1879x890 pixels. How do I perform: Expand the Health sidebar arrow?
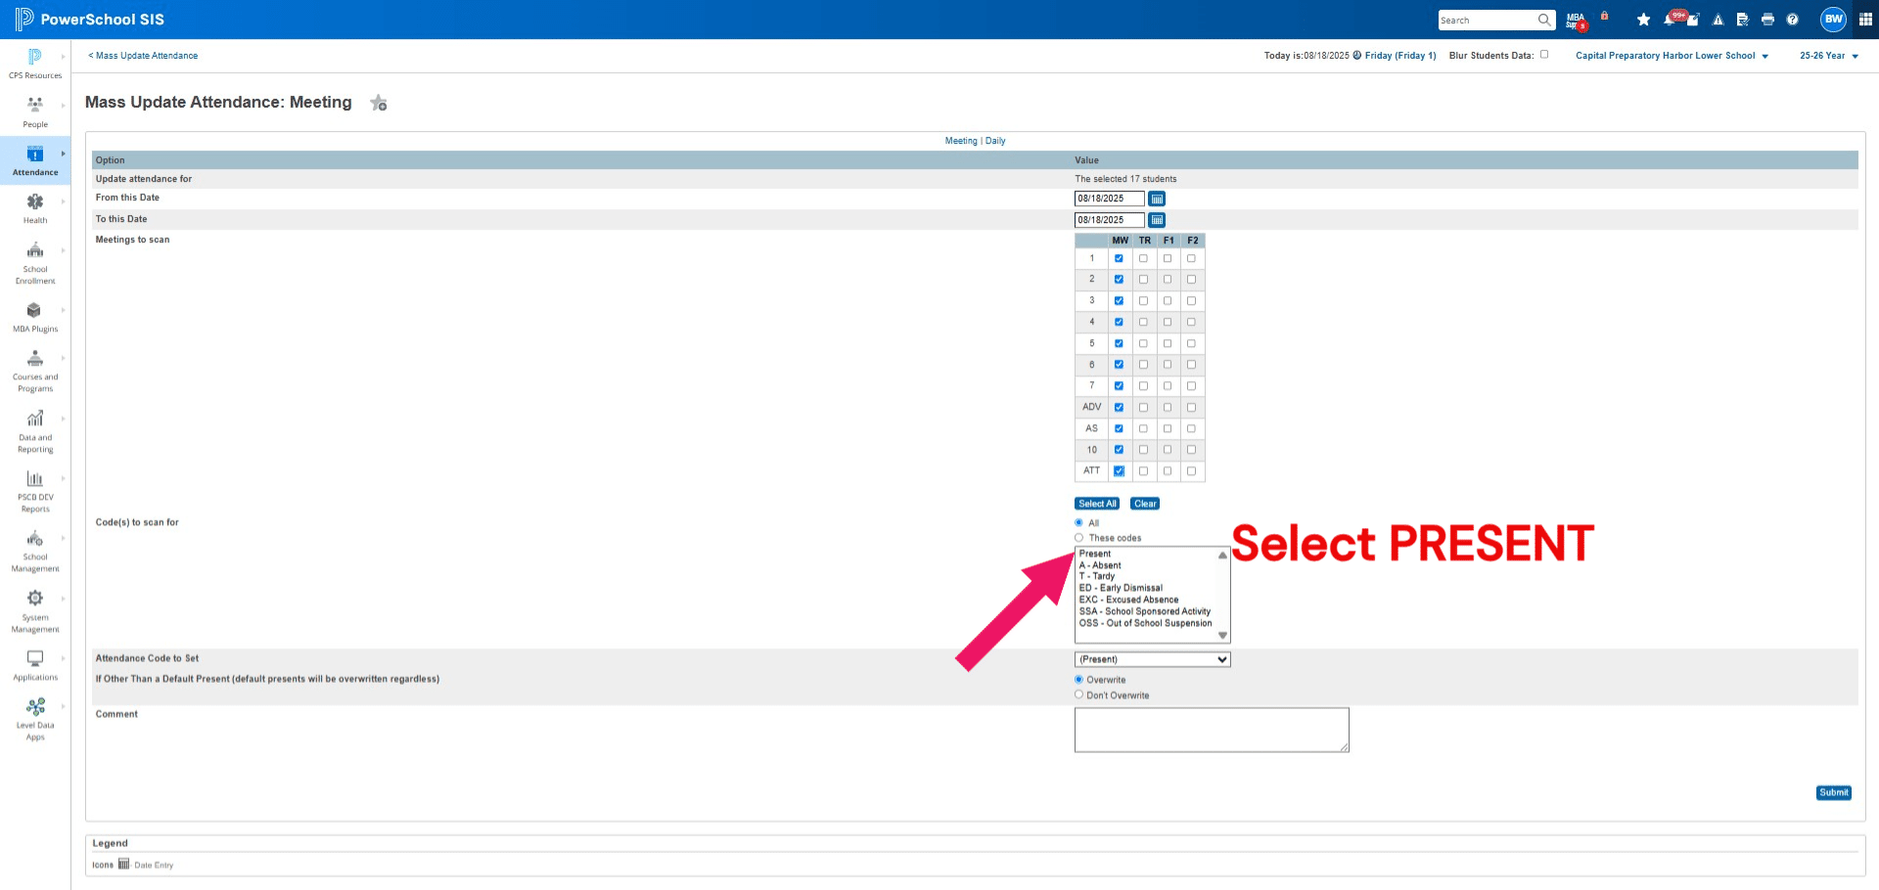[64, 201]
